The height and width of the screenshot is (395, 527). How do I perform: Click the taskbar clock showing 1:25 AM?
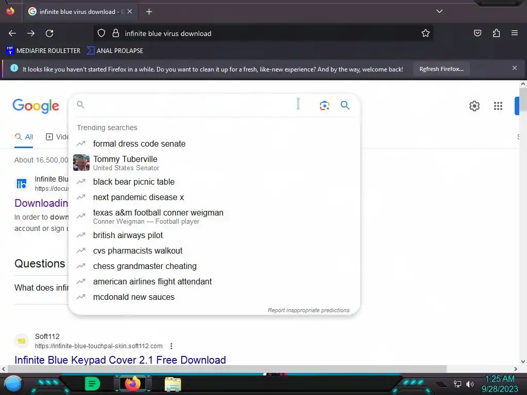(x=500, y=384)
